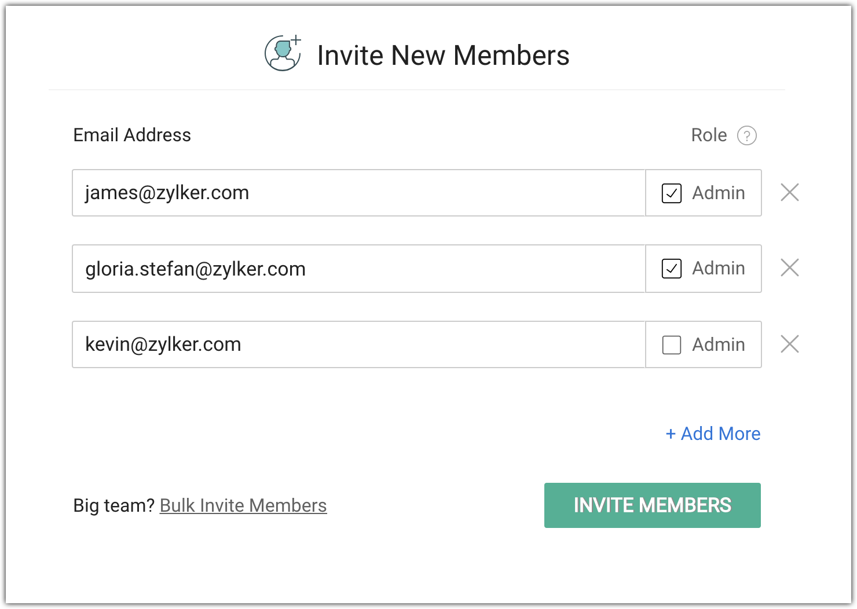Screen dimensions: 857x609
Task: Select the kevin@zylker.com email input
Action: 358,344
